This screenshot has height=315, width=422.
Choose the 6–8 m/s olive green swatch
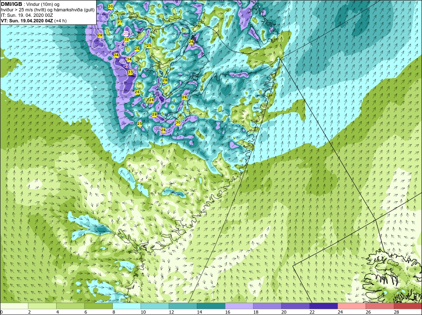(x=98, y=306)
